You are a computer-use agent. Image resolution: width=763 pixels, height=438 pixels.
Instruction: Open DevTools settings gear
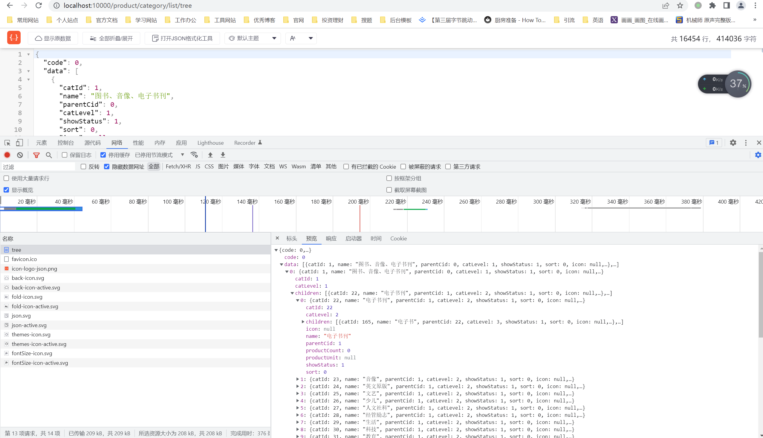tap(733, 143)
